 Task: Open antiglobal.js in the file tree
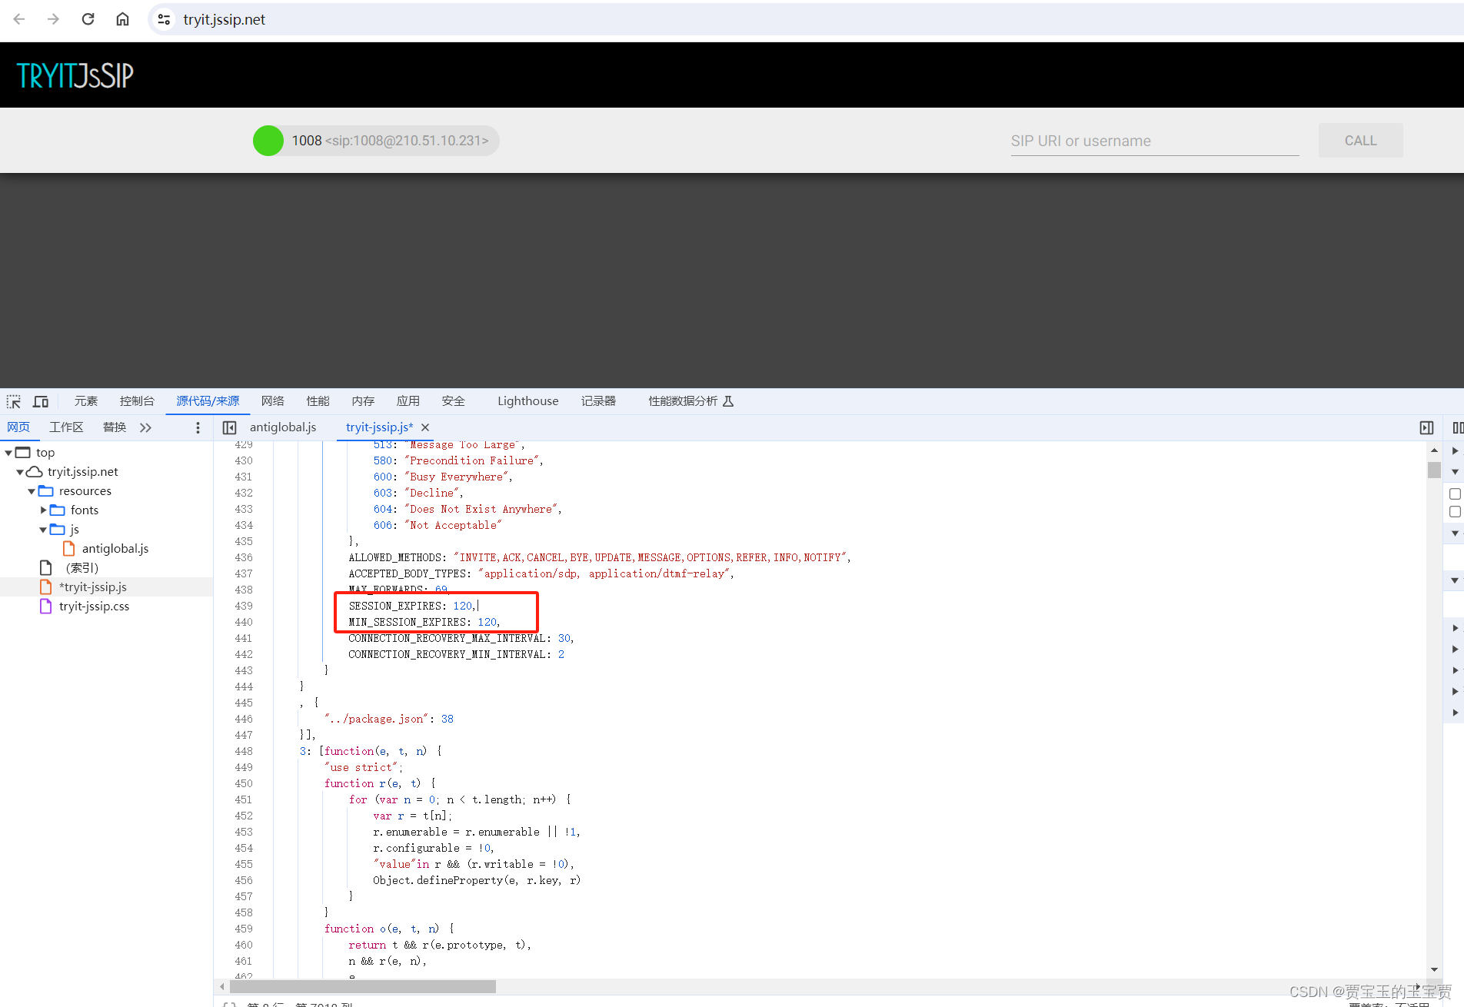coord(115,548)
